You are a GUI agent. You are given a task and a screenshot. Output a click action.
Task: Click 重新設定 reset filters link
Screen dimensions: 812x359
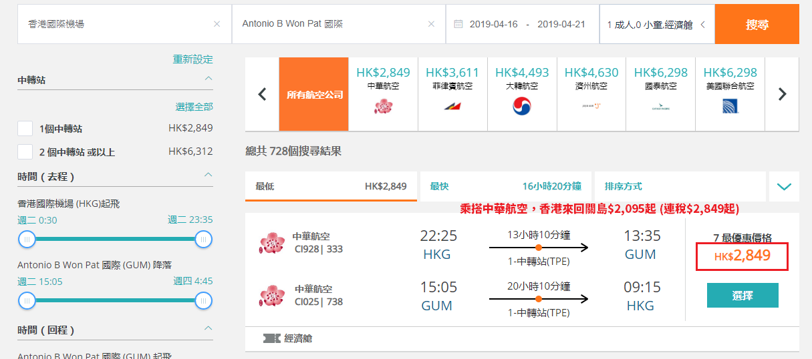coord(193,59)
